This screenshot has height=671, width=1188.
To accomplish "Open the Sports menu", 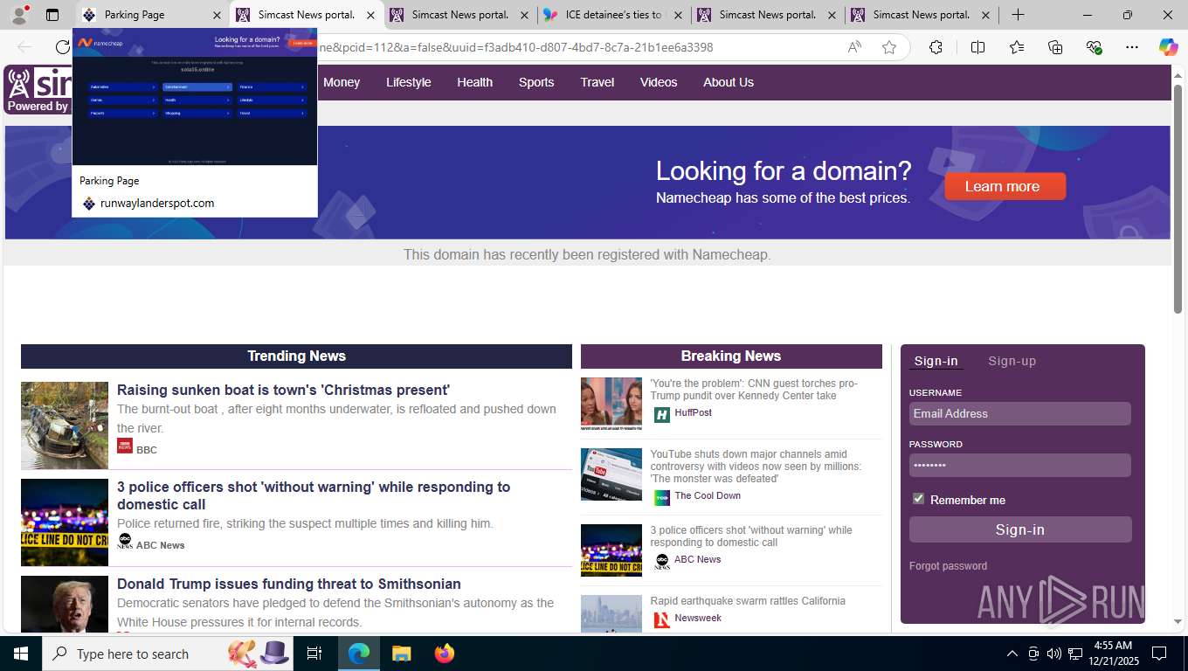I will (536, 82).
